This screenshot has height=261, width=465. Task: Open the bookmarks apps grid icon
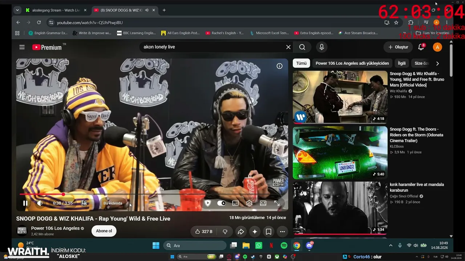(x=17, y=33)
